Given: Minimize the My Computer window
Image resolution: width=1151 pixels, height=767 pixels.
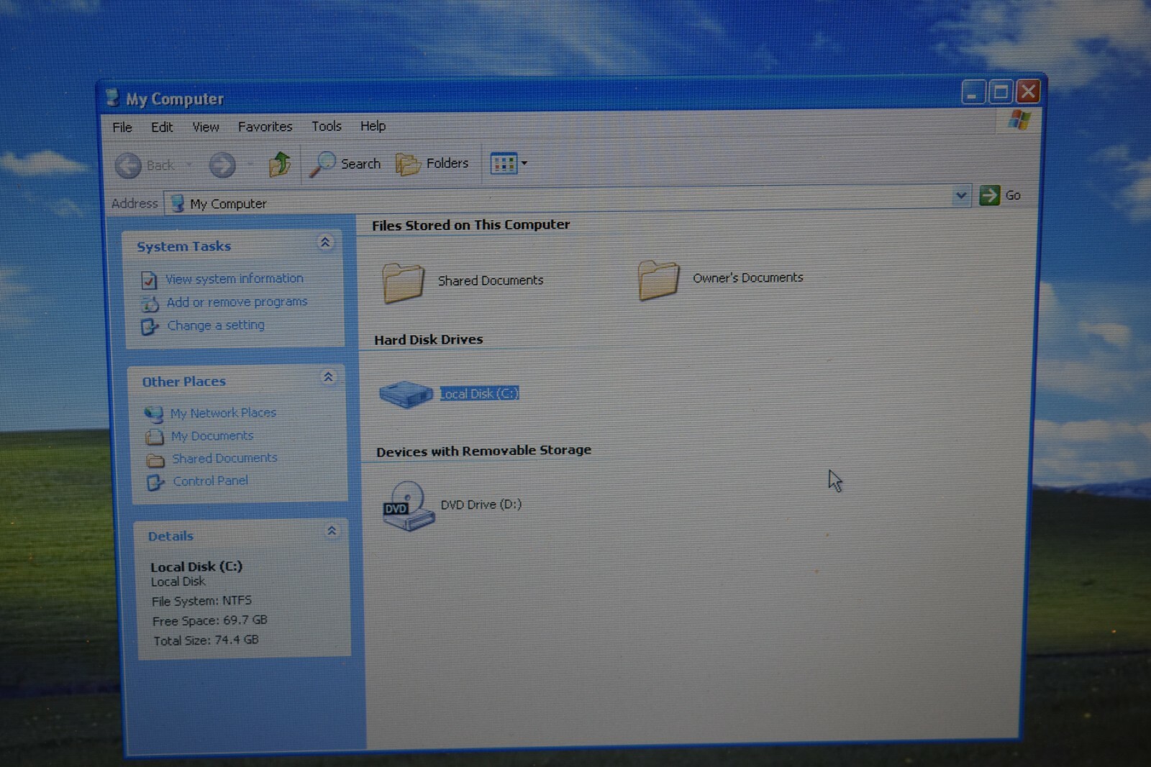Looking at the screenshot, I should [x=973, y=93].
